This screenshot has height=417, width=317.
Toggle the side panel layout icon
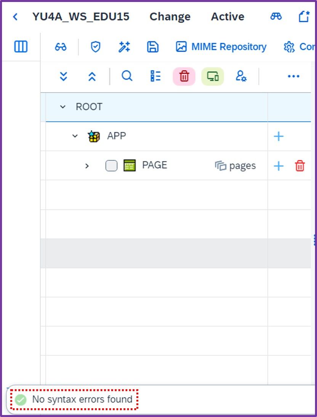21,46
